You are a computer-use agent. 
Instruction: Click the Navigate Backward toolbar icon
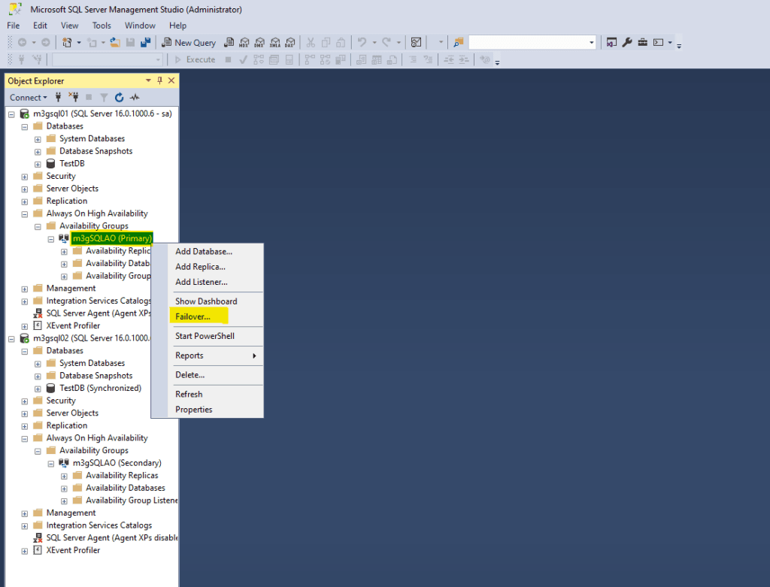[x=22, y=43]
